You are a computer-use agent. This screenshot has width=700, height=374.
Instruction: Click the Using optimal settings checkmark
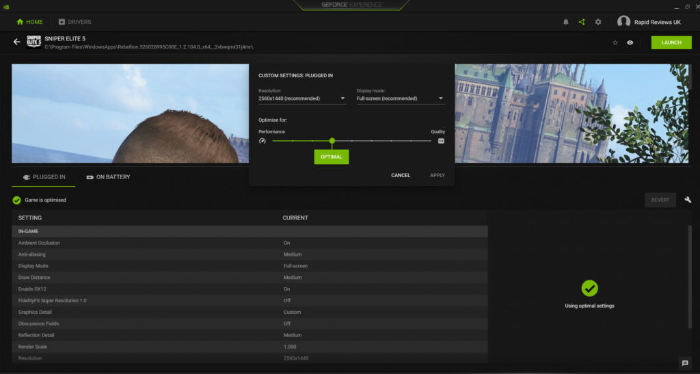pyautogui.click(x=590, y=289)
